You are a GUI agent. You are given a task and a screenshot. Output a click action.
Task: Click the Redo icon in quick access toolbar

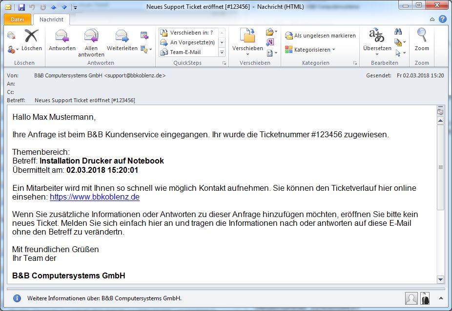42,7
